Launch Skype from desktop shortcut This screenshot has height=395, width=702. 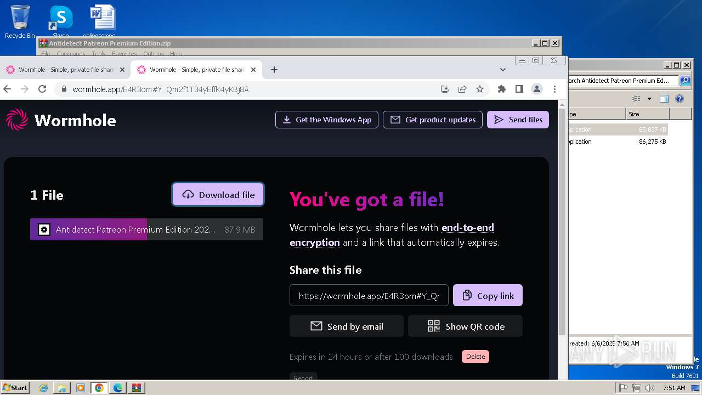(x=61, y=22)
